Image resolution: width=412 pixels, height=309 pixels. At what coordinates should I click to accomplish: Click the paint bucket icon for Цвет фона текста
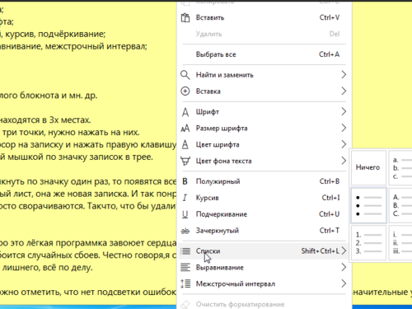pyautogui.click(x=185, y=161)
